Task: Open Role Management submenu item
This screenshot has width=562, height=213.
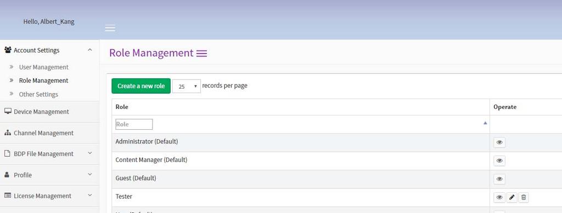Action: tap(44, 80)
